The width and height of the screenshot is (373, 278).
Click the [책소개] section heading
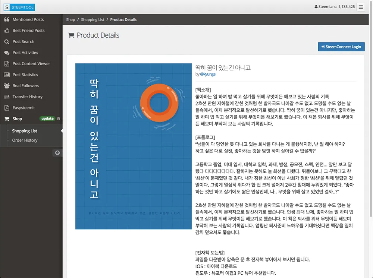point(203,90)
